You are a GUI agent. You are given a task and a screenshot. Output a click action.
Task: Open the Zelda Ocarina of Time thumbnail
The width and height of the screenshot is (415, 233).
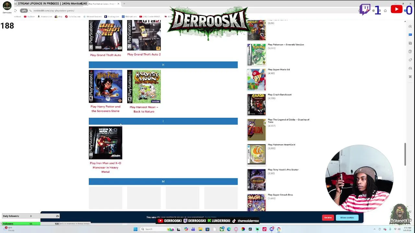click(256, 130)
